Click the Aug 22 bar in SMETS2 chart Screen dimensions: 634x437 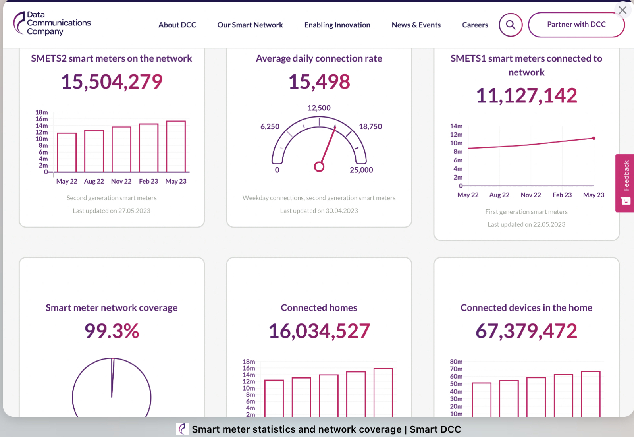[94, 151]
